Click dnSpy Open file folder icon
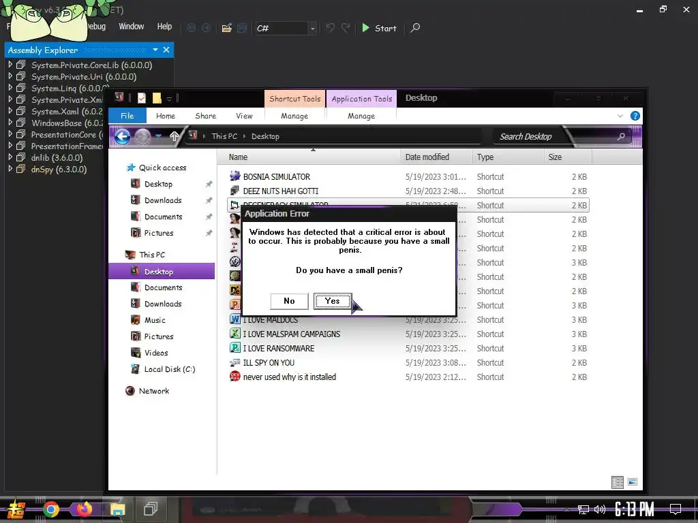The width and height of the screenshot is (698, 523). tap(226, 28)
